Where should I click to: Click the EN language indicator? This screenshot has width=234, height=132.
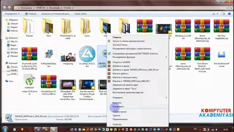pos(195,129)
